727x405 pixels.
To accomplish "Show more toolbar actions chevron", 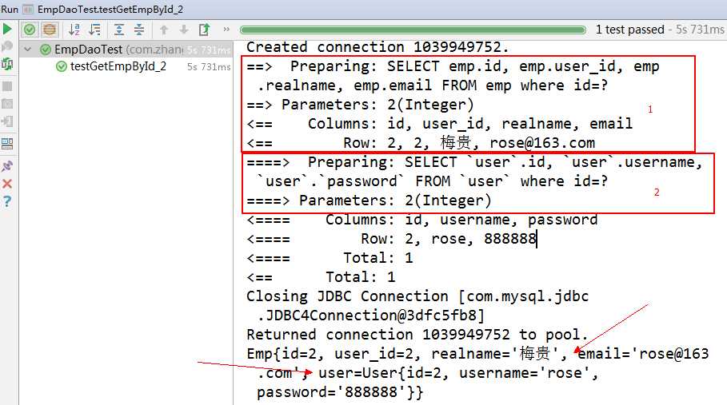I will [226, 30].
